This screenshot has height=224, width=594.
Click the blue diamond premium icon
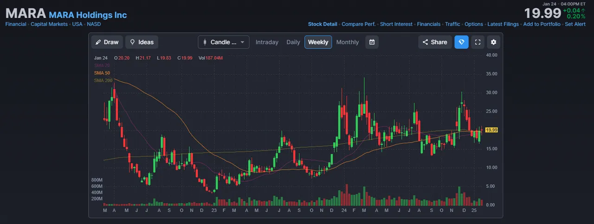click(461, 42)
